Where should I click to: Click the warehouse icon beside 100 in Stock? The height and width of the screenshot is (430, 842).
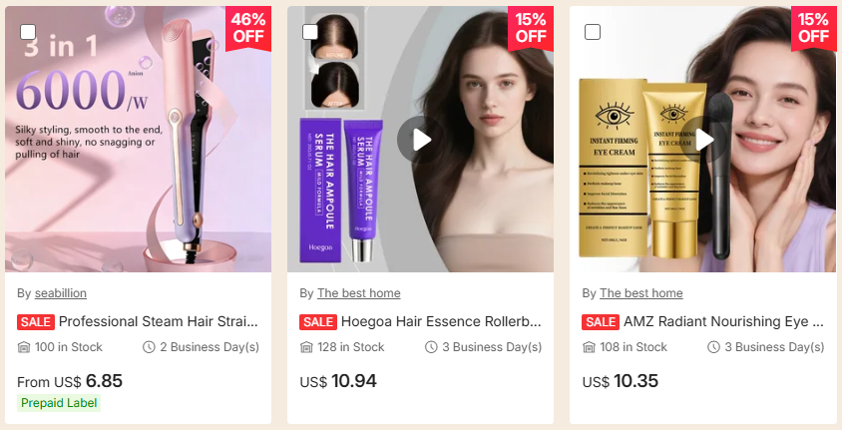[x=24, y=347]
